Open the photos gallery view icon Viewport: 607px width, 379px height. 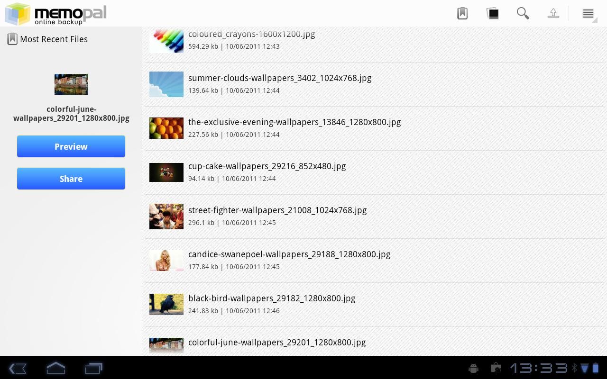[x=492, y=13]
